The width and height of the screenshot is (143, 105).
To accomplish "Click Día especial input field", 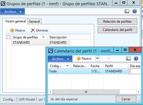I will coord(135,71).
